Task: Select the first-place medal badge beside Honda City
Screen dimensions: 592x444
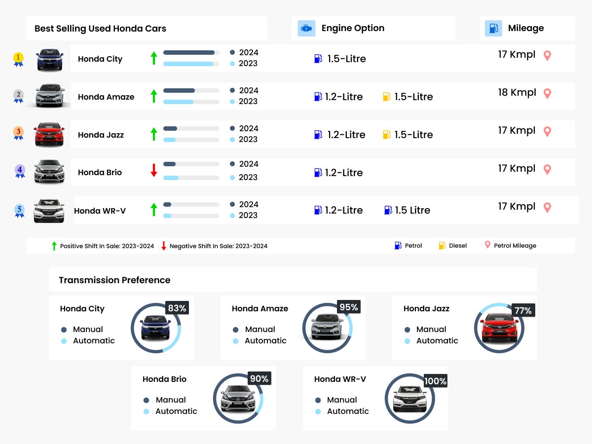Action: coord(18,58)
